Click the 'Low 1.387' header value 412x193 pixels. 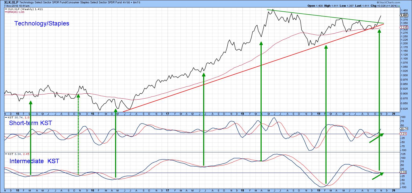[347, 5]
